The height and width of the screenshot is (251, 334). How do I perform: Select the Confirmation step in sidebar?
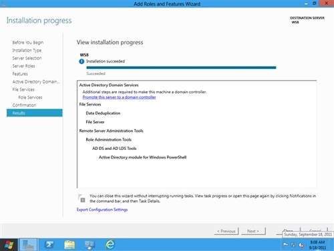pyautogui.click(x=24, y=105)
